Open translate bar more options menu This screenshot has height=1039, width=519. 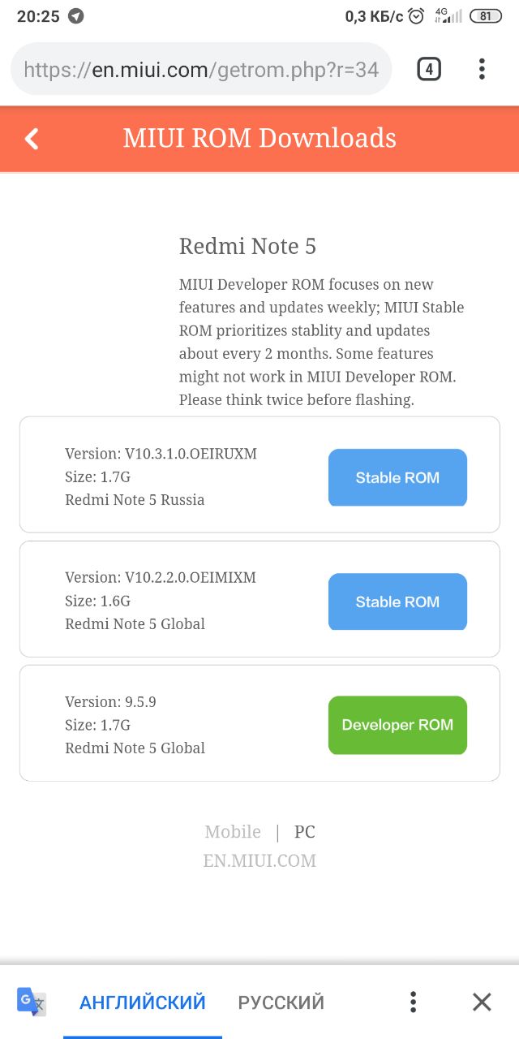(413, 1002)
